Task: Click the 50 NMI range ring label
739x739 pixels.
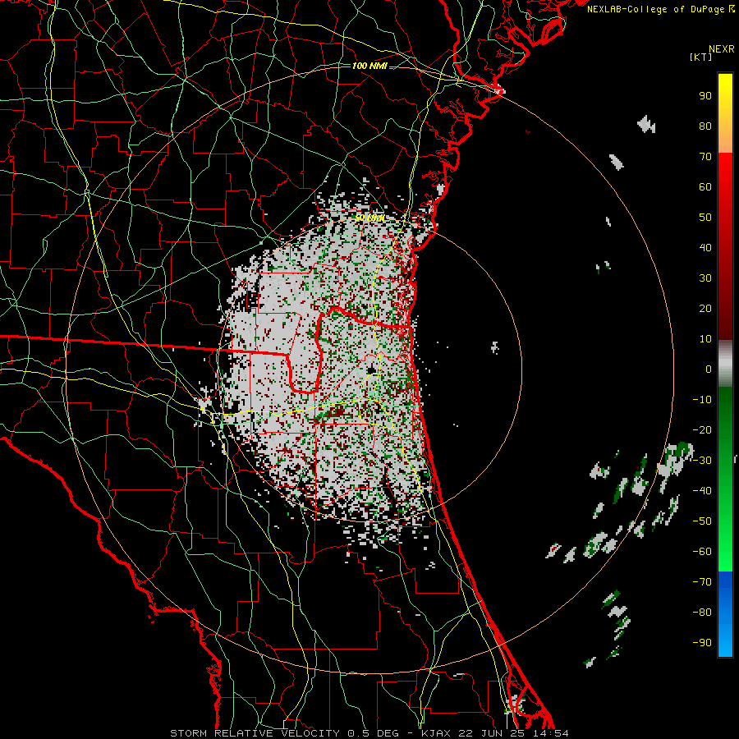Action: [x=369, y=218]
